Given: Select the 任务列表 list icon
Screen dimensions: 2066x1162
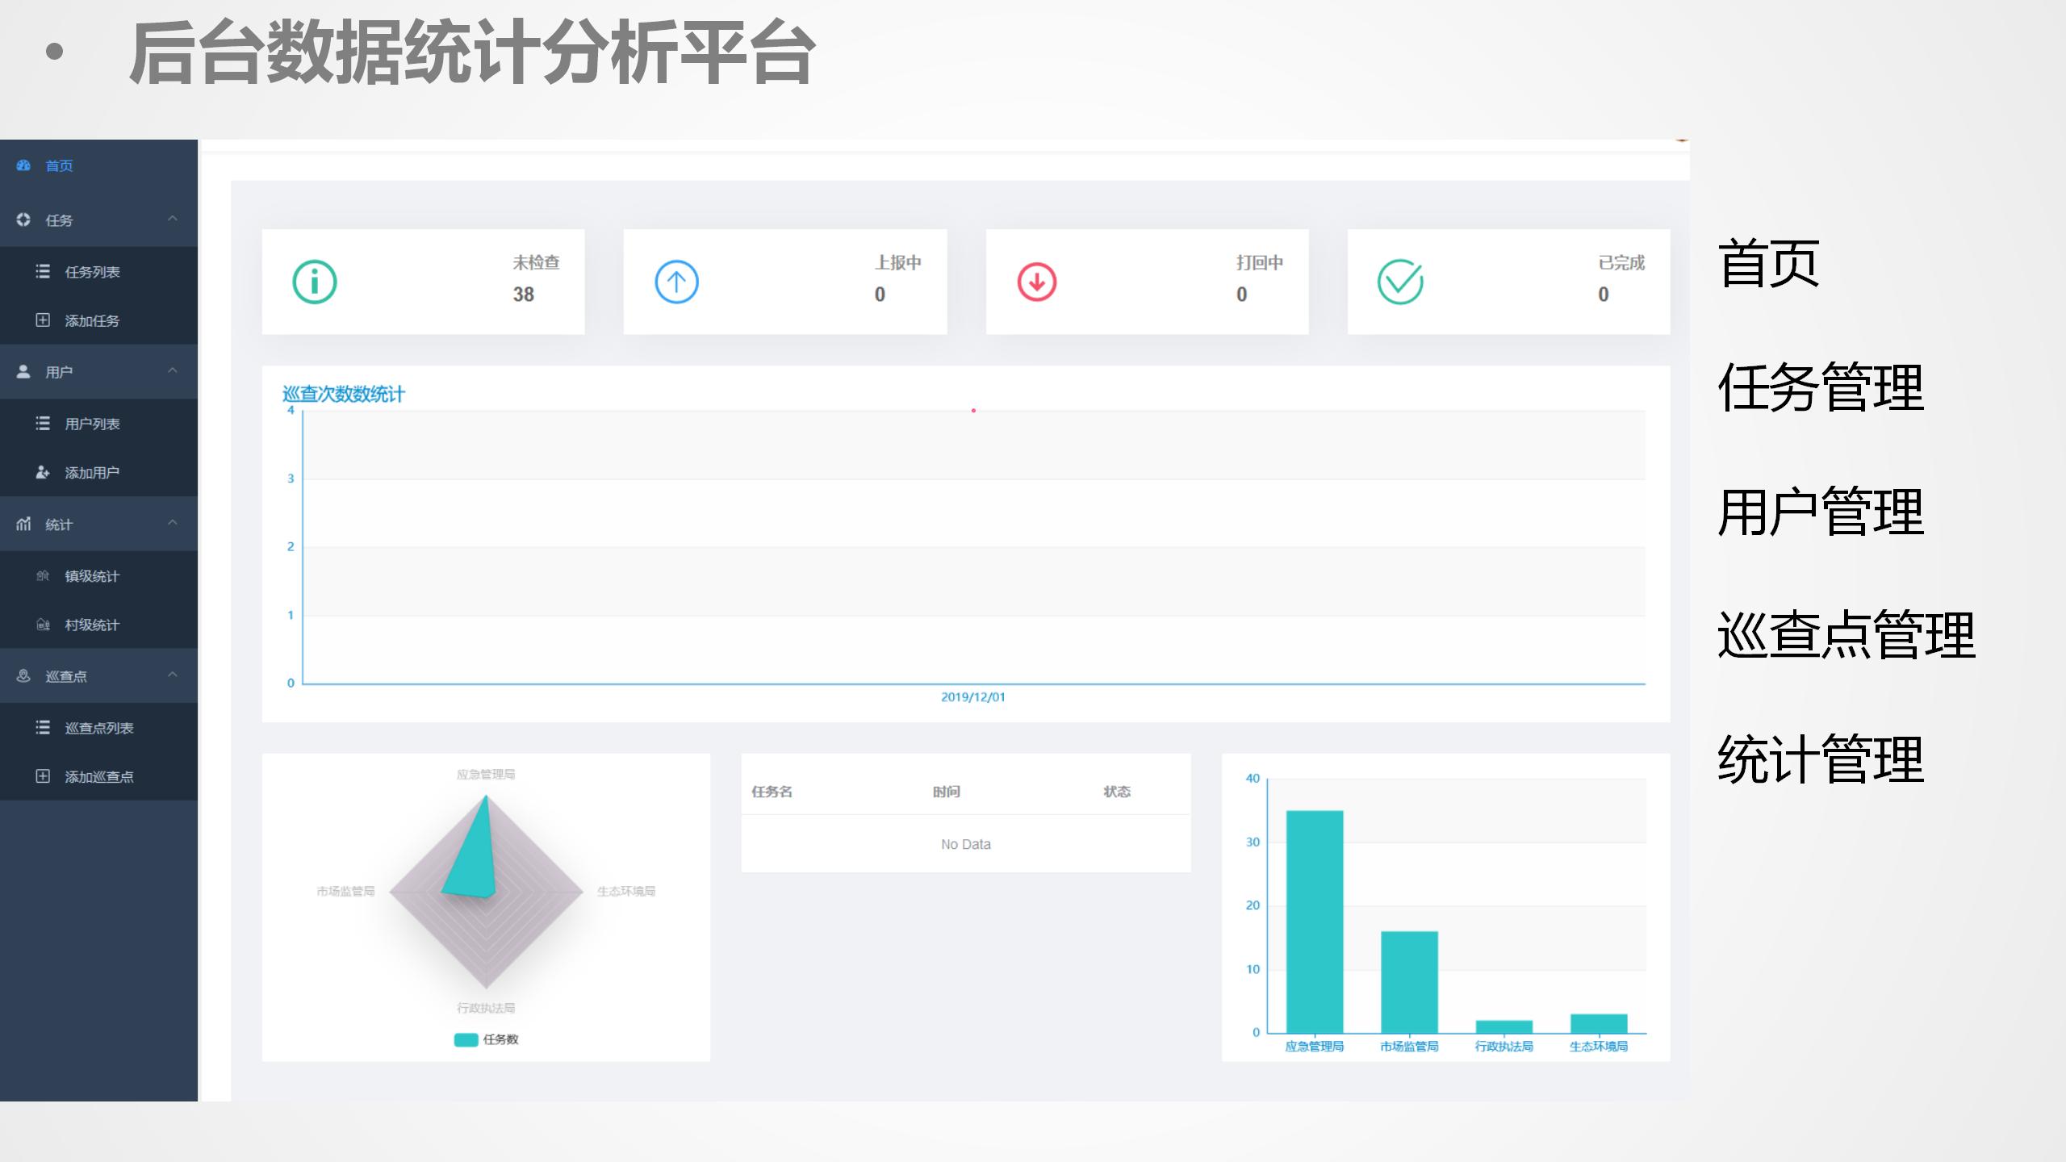Looking at the screenshot, I should click(x=42, y=272).
